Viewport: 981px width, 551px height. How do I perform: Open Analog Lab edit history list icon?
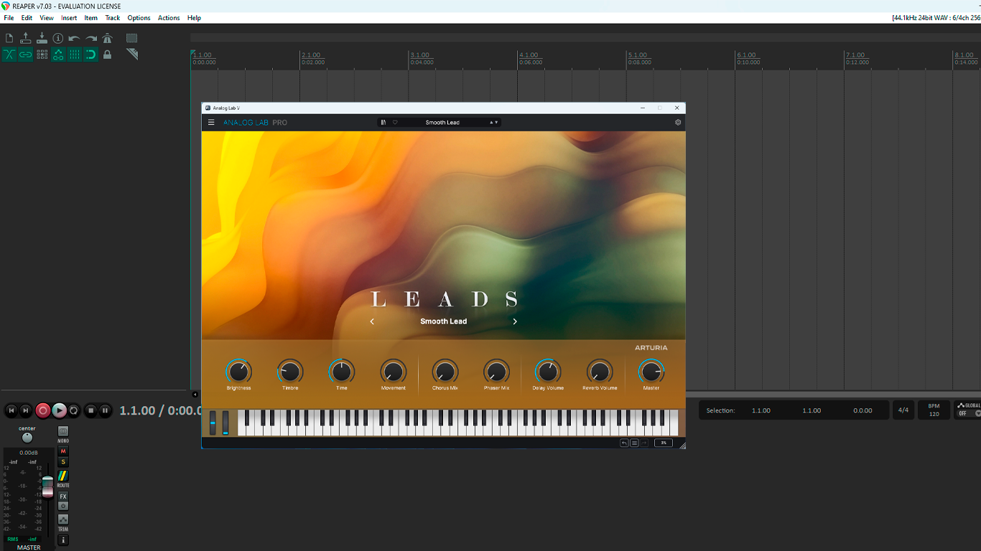point(634,443)
